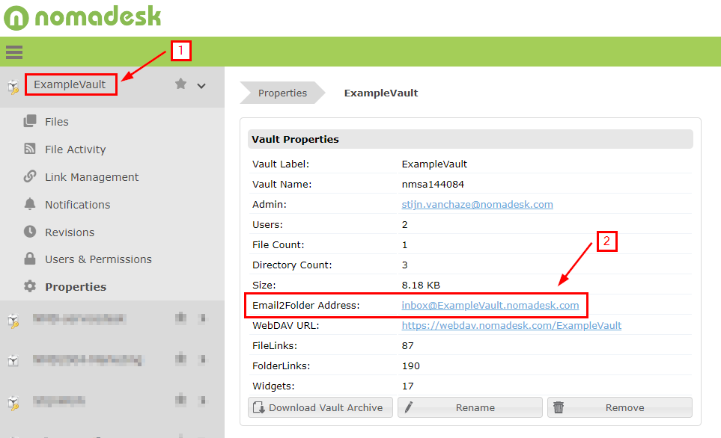Viewport: 721px width, 438px height.
Task: Click the File Count value 1
Action: pos(404,244)
